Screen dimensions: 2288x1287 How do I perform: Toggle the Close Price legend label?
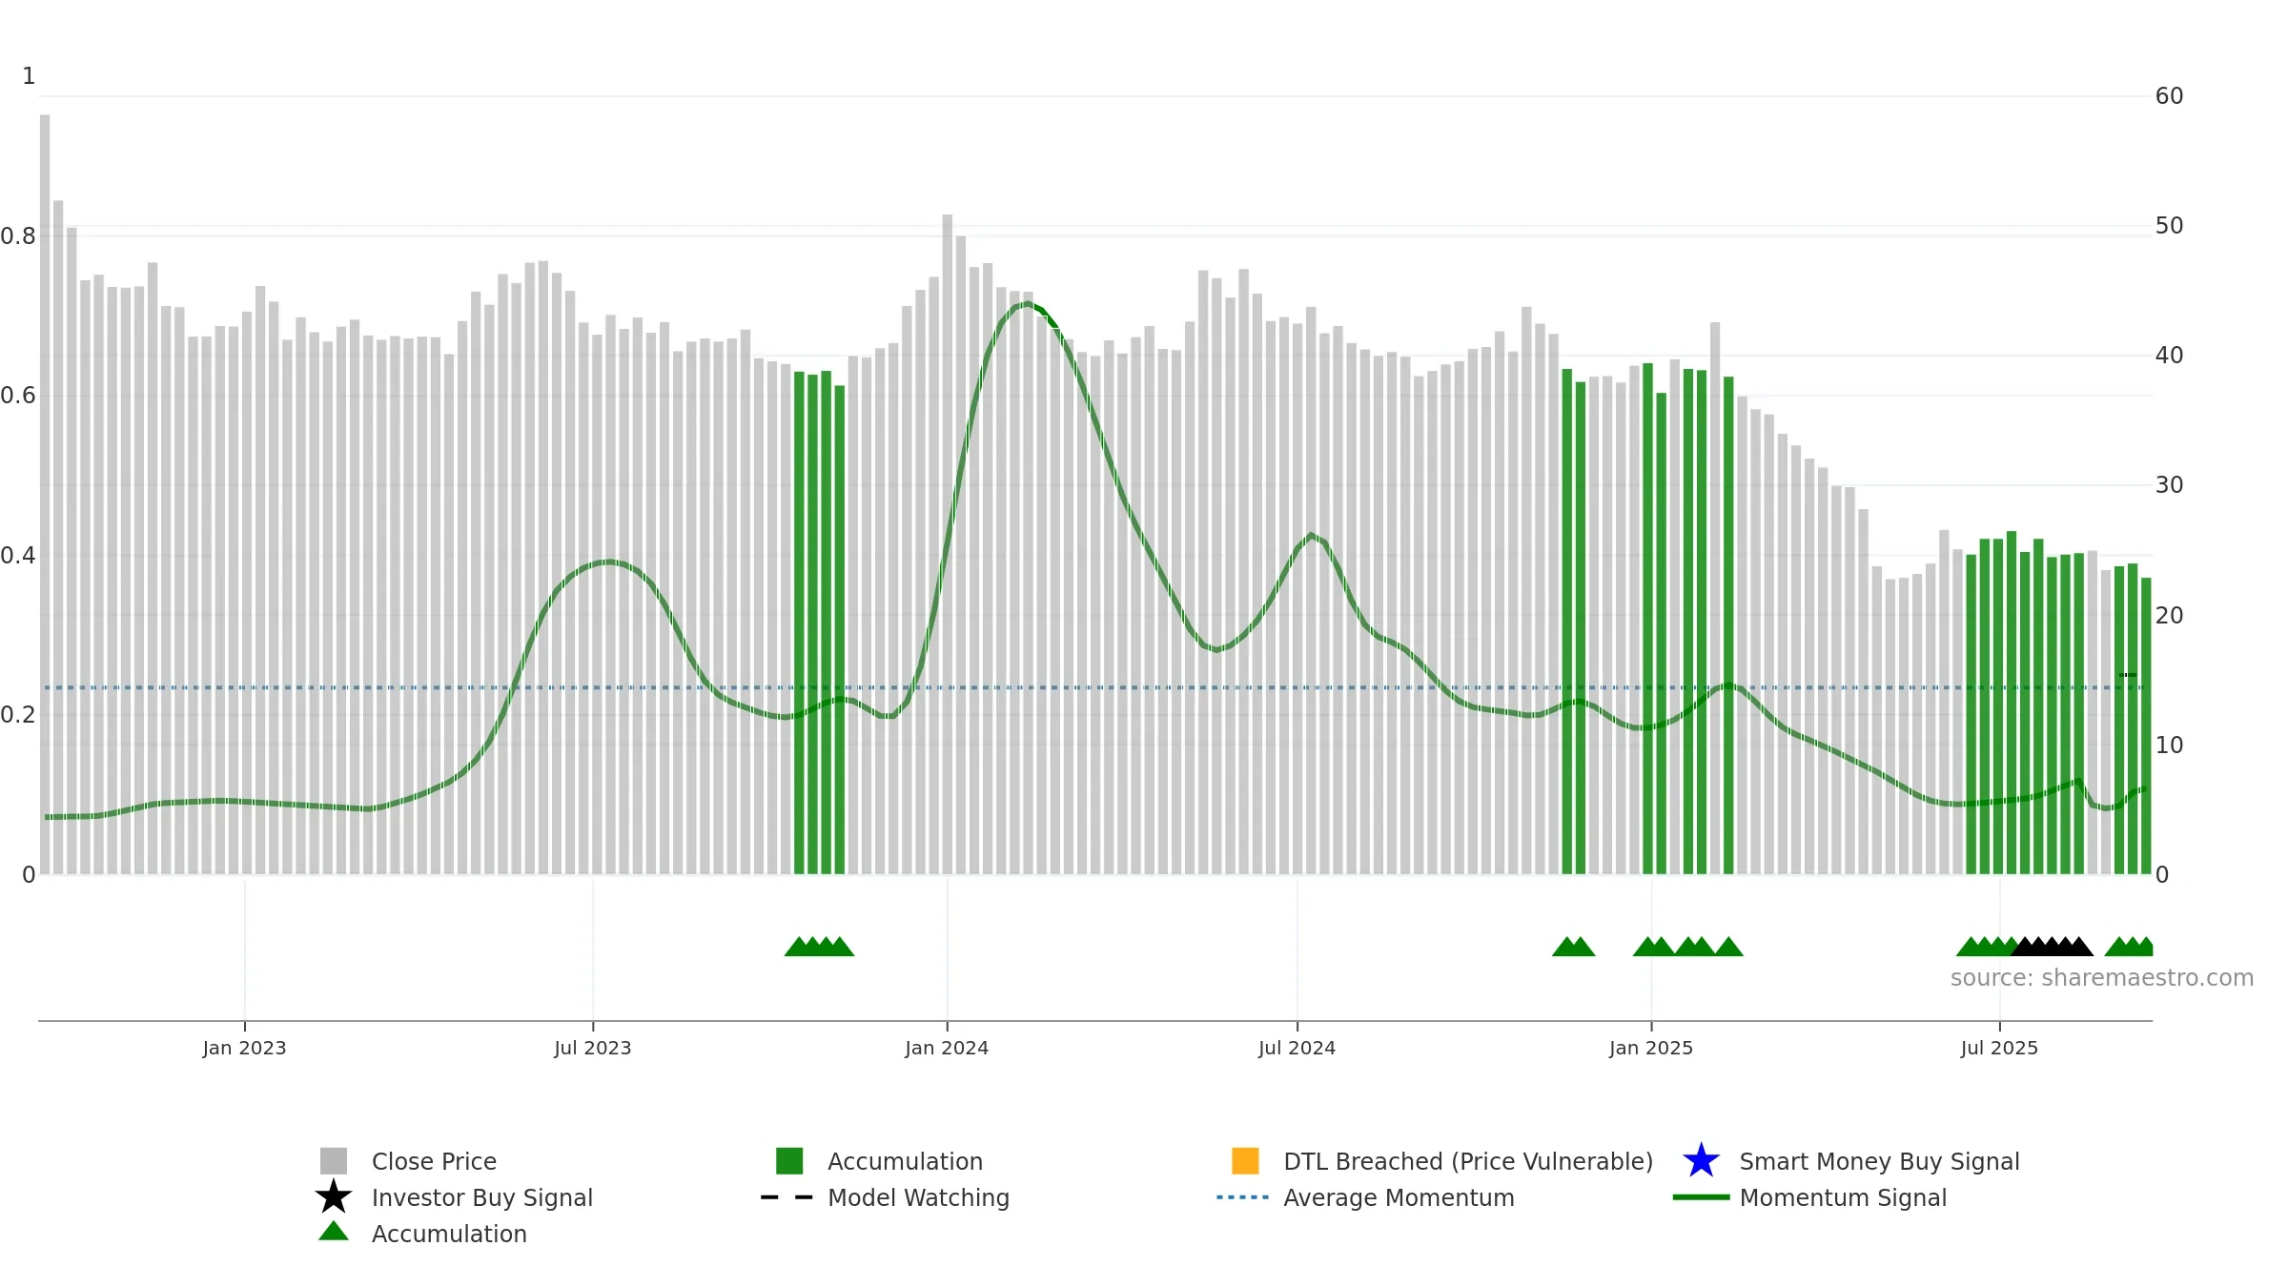[434, 1161]
